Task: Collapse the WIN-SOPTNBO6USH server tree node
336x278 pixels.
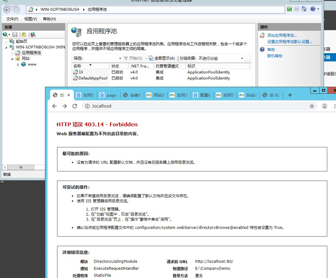Action: [x=6, y=47]
